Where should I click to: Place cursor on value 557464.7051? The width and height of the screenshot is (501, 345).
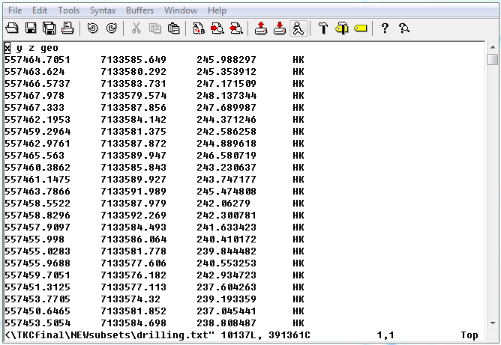37,60
